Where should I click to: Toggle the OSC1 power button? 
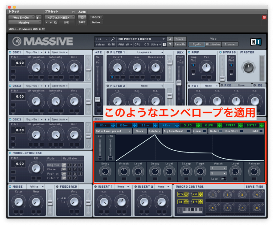pos(11,52)
